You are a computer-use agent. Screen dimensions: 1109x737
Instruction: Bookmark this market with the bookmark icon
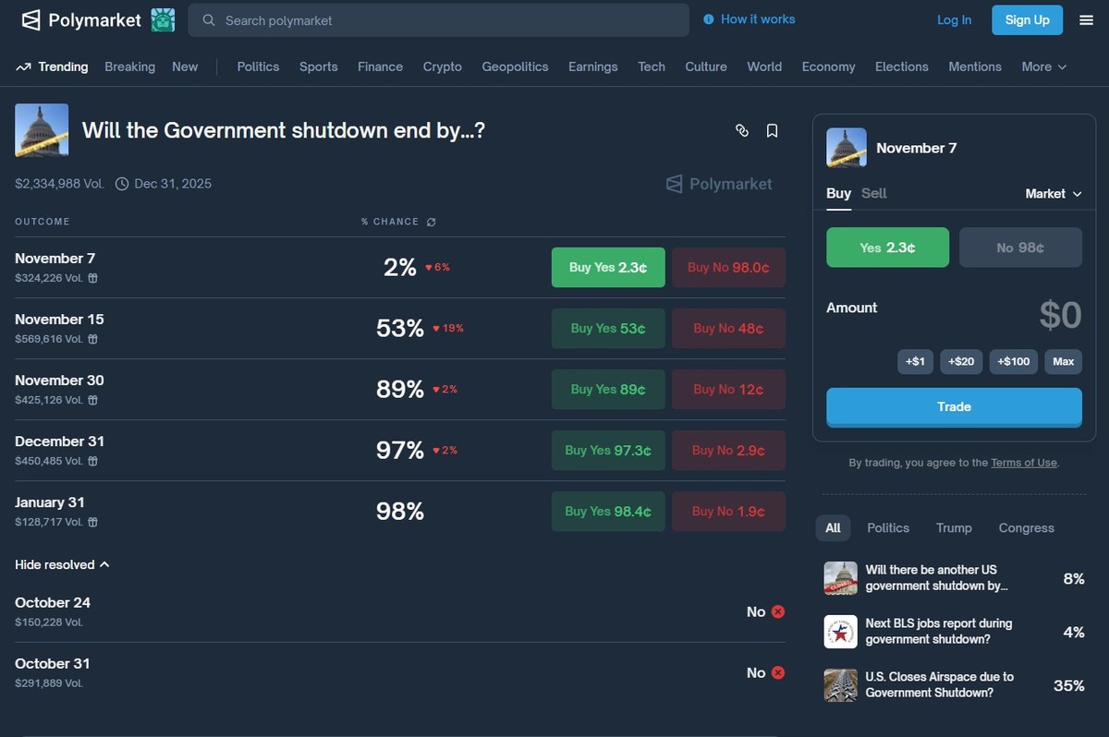772,131
